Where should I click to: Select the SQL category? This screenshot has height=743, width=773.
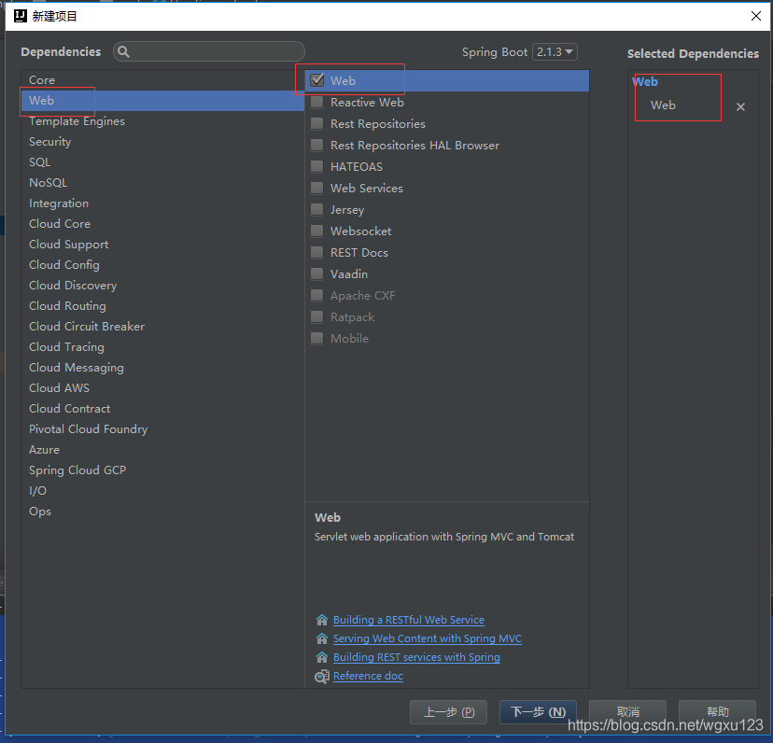162,162
